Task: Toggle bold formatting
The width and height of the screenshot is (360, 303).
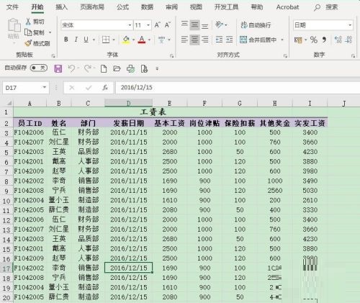Action: [66, 40]
